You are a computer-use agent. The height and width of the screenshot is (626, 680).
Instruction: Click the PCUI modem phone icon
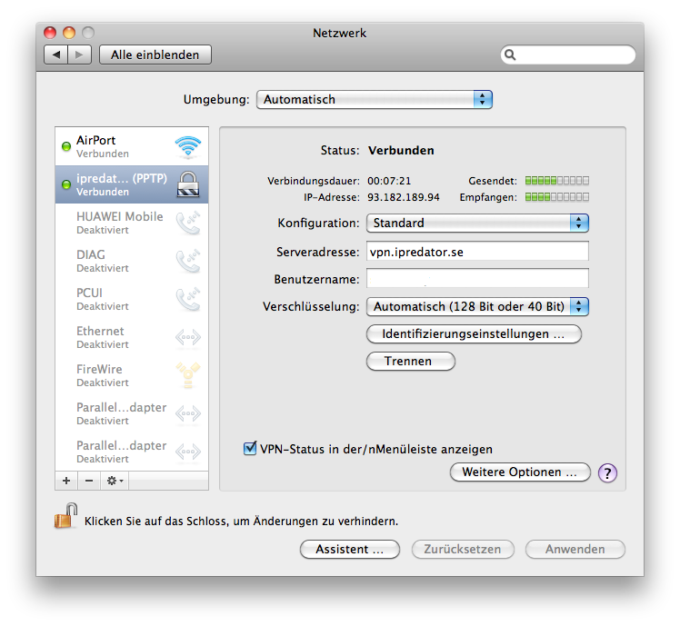click(x=188, y=299)
